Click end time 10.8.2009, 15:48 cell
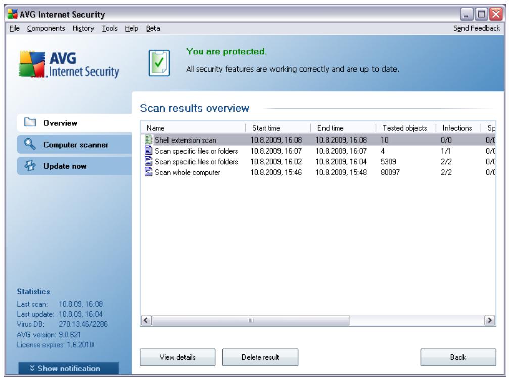 pyautogui.click(x=341, y=172)
